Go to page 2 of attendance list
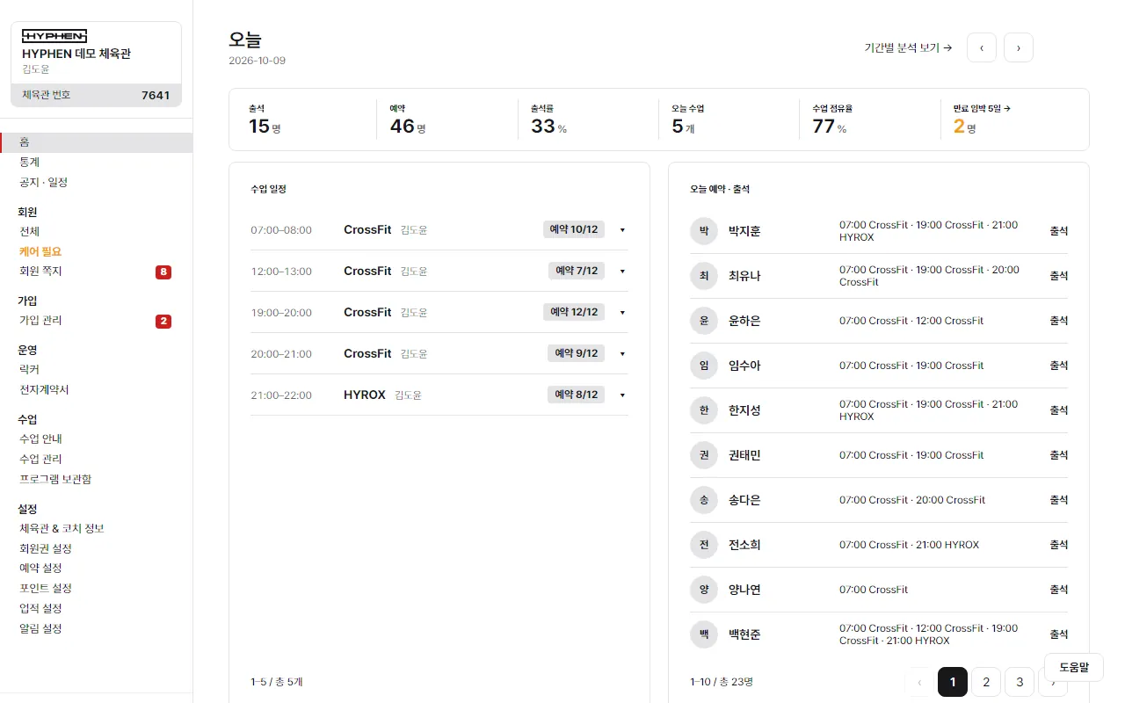Viewport: 1125px width, 703px height. click(986, 682)
